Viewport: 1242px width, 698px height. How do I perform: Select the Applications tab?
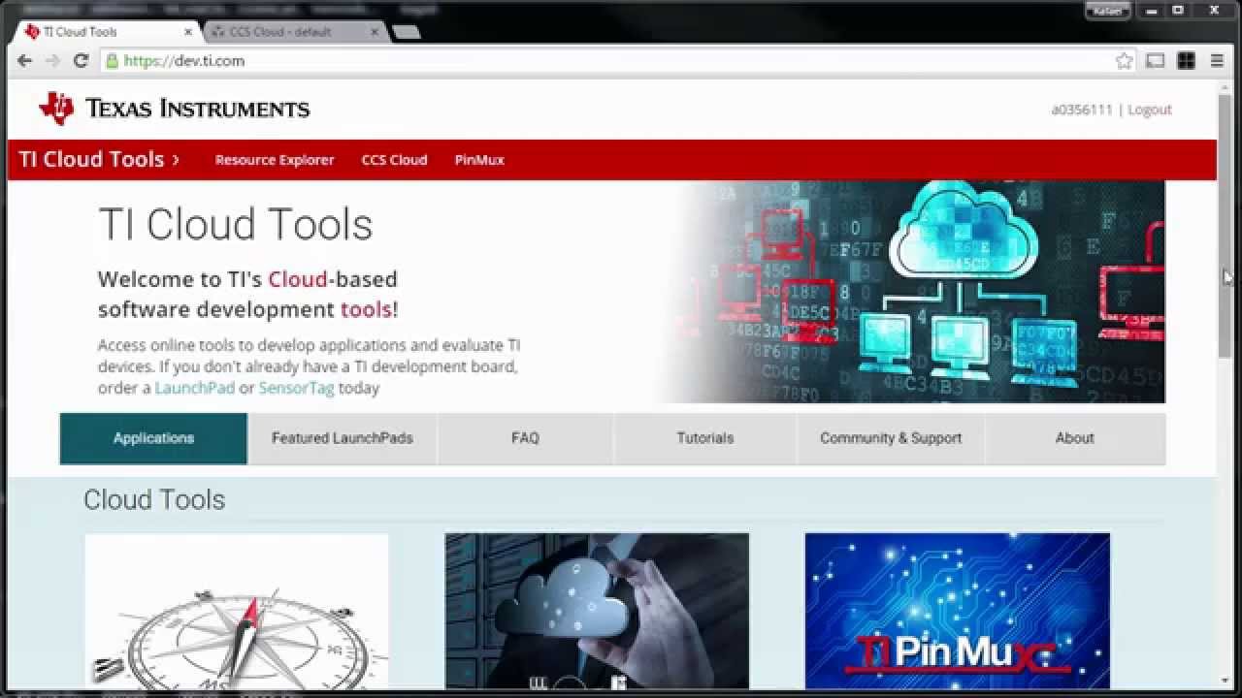click(x=153, y=438)
